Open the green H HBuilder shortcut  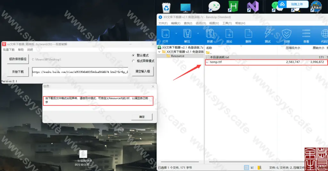pyautogui.click(x=233, y=6)
